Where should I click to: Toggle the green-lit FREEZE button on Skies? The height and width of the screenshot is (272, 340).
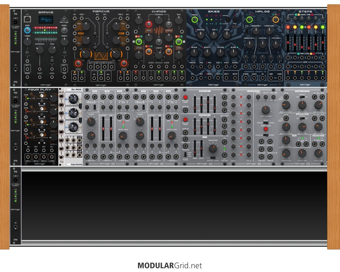tap(195, 20)
